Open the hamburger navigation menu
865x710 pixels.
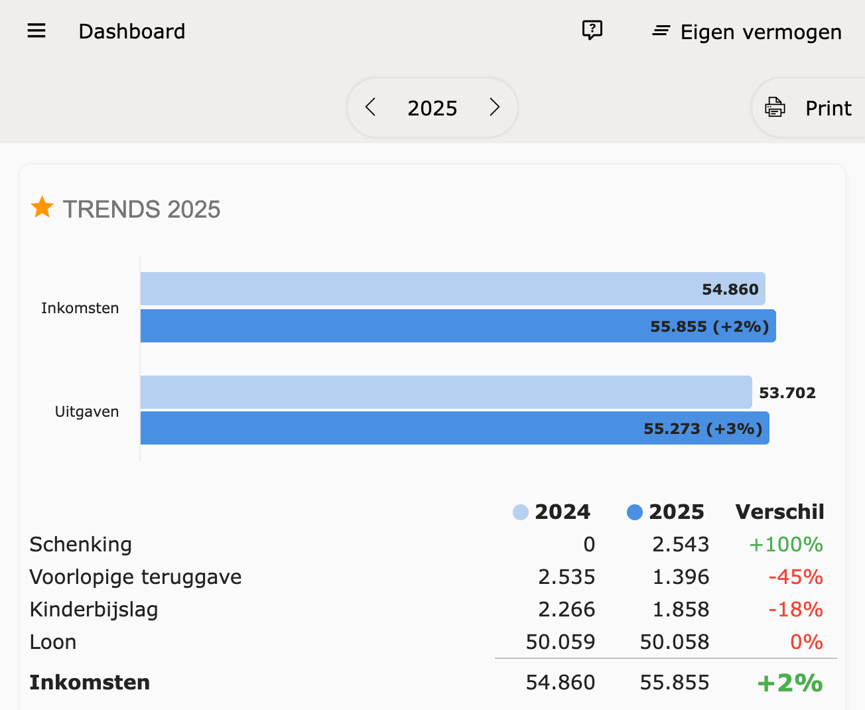coord(36,31)
